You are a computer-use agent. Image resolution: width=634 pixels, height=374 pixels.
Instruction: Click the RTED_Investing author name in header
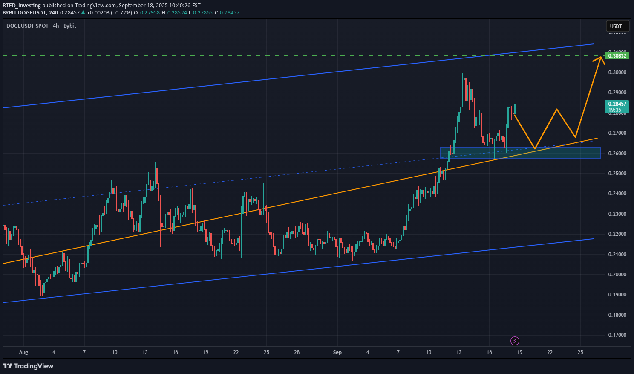22,6
